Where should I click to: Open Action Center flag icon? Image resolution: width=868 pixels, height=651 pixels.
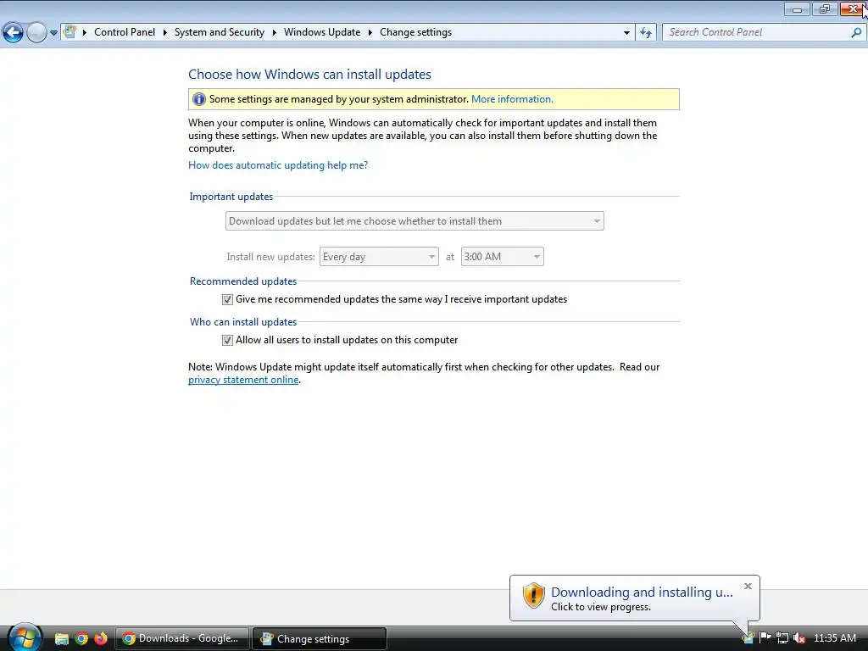(765, 638)
